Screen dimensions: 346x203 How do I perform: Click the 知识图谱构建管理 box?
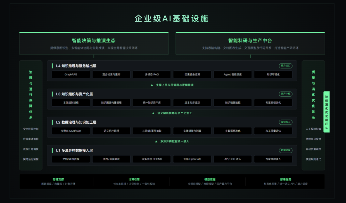coord(111,102)
